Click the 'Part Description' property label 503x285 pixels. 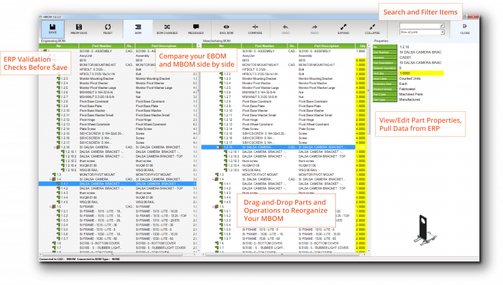(x=384, y=63)
